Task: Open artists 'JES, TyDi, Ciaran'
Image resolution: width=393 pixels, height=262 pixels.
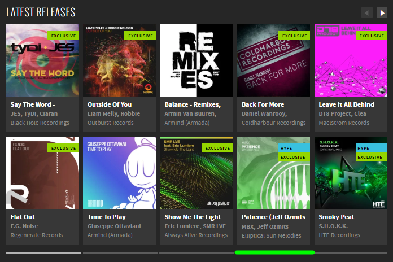Action: (x=34, y=114)
